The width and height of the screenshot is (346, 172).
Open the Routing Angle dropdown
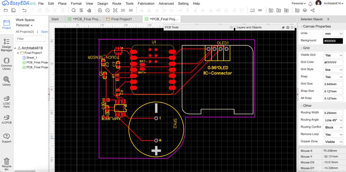[333, 120]
